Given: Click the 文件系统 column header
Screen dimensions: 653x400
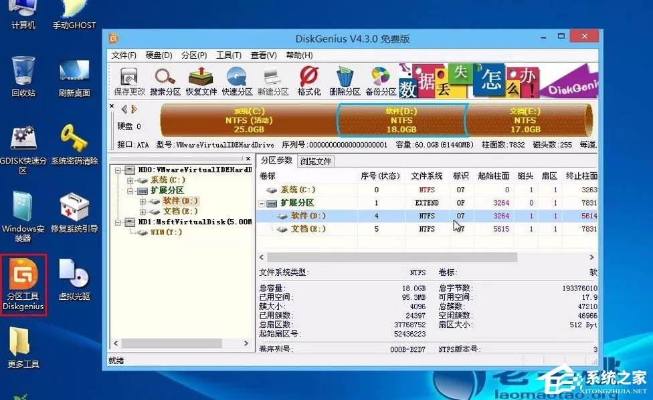Looking at the screenshot, I should 427,176.
